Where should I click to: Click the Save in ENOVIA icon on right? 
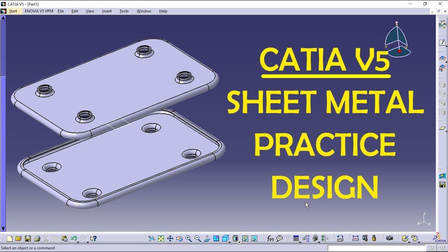pos(442,184)
